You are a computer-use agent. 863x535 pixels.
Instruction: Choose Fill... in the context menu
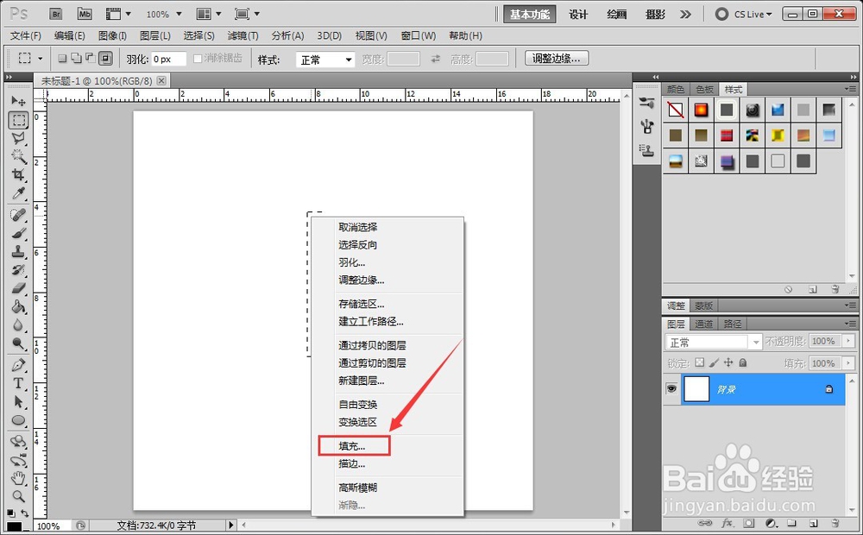click(352, 446)
